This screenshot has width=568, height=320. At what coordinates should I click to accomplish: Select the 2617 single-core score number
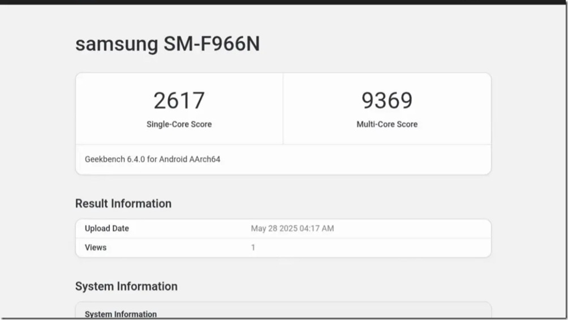pyautogui.click(x=179, y=101)
